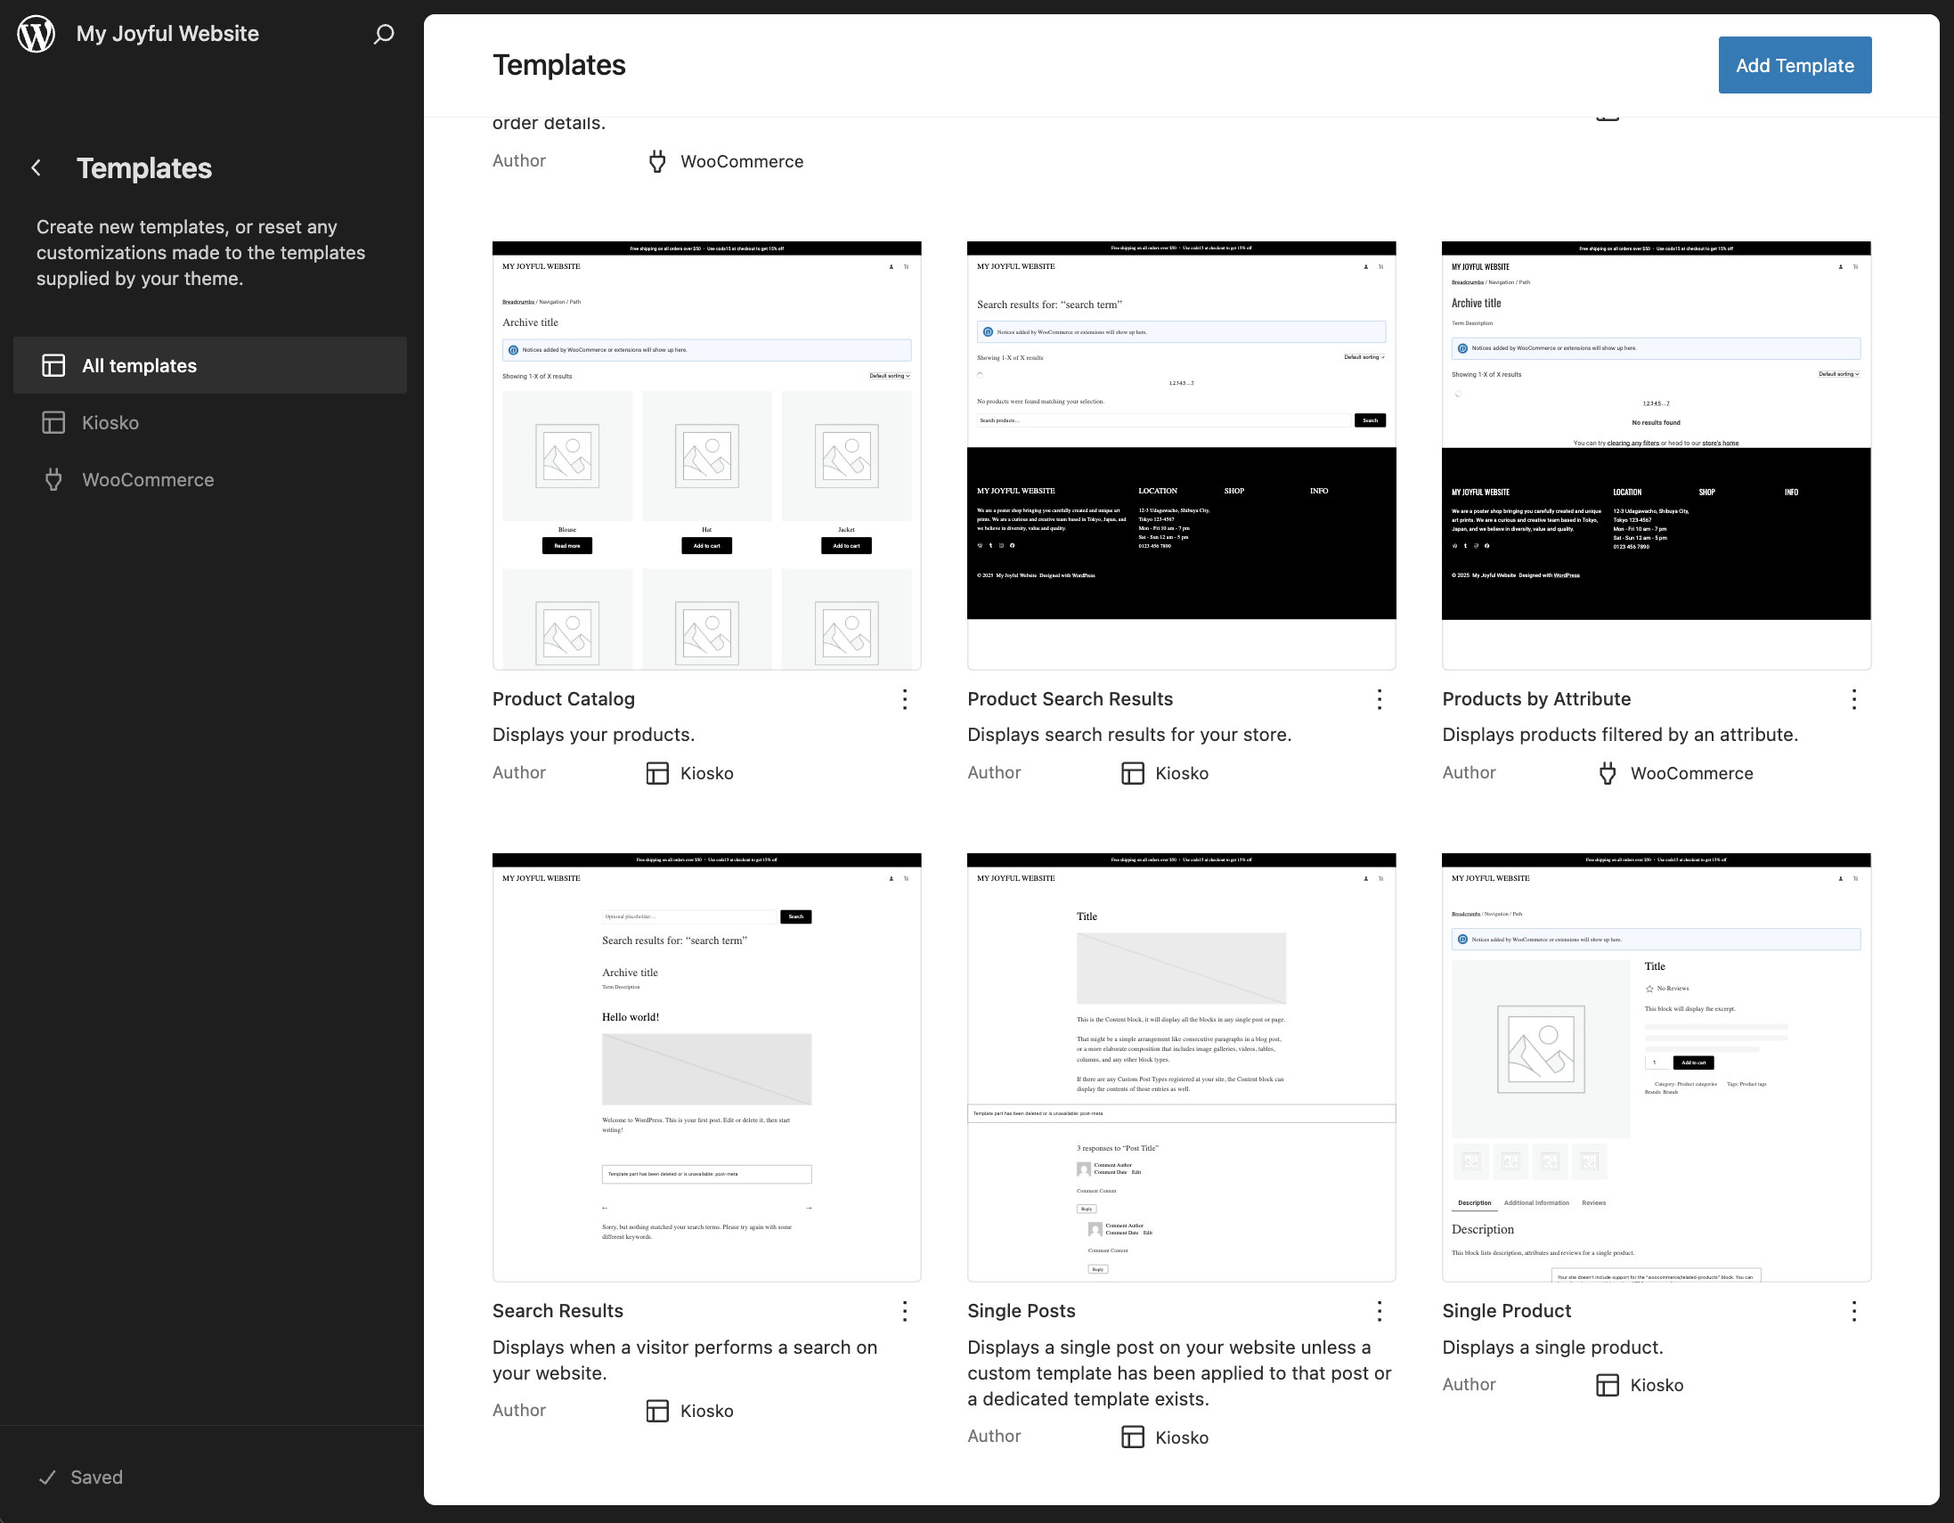Viewport: 1954px width, 1523px height.
Task: Click the WordPress logo icon
Action: (37, 34)
